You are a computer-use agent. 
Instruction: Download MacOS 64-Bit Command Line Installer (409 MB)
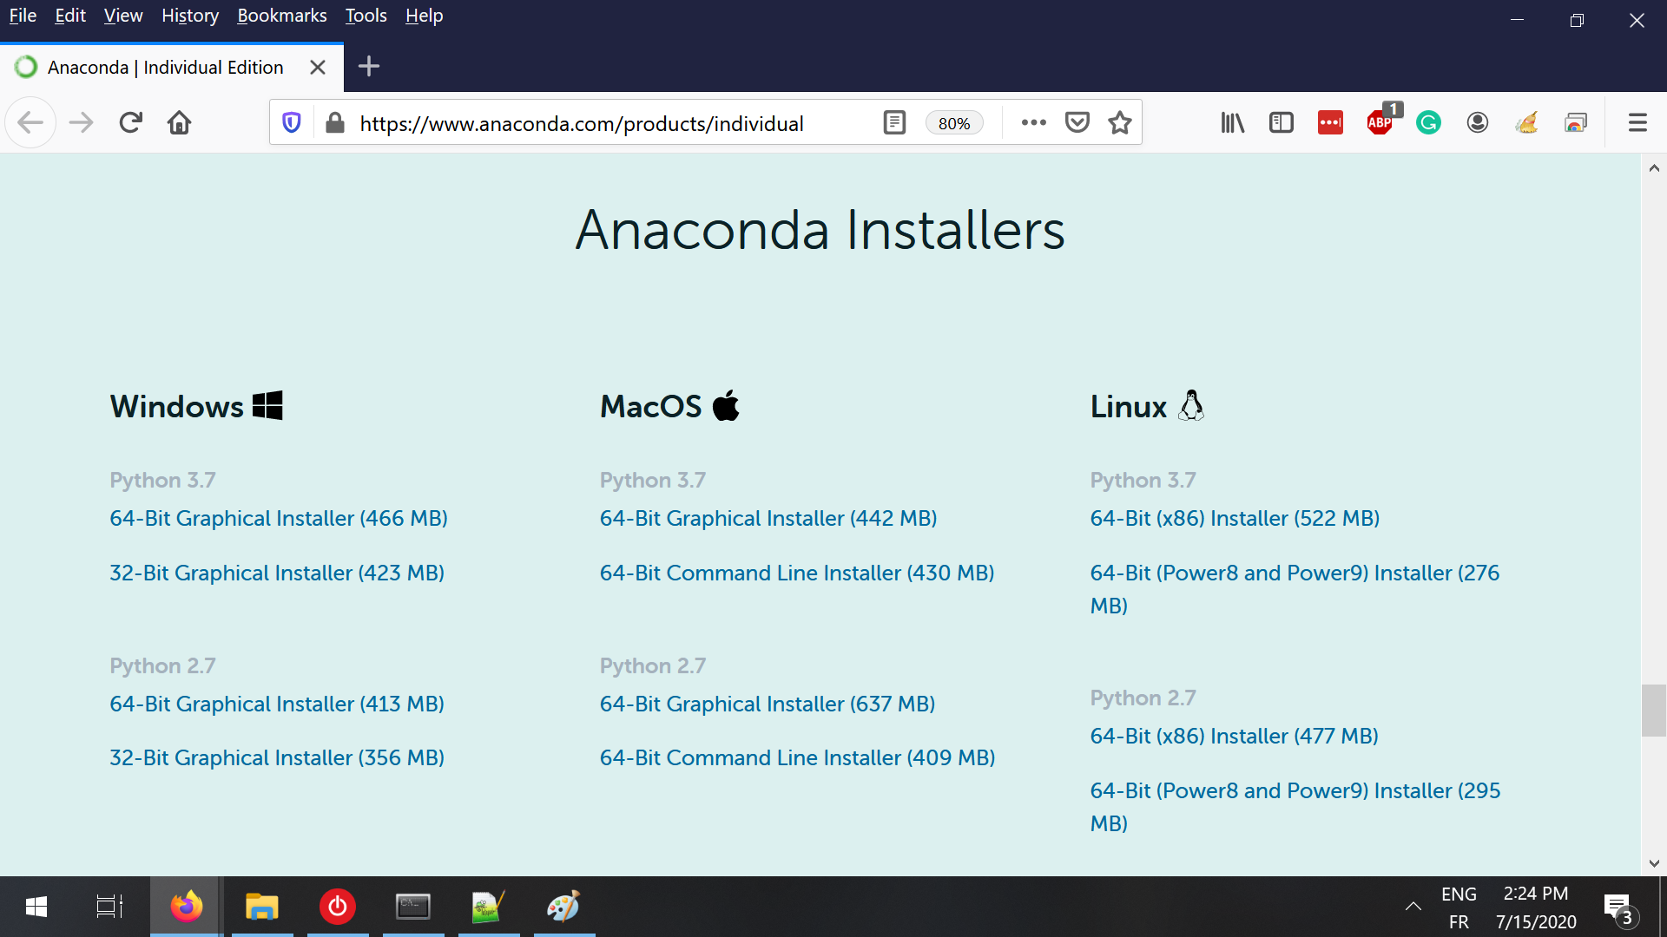pyautogui.click(x=797, y=757)
